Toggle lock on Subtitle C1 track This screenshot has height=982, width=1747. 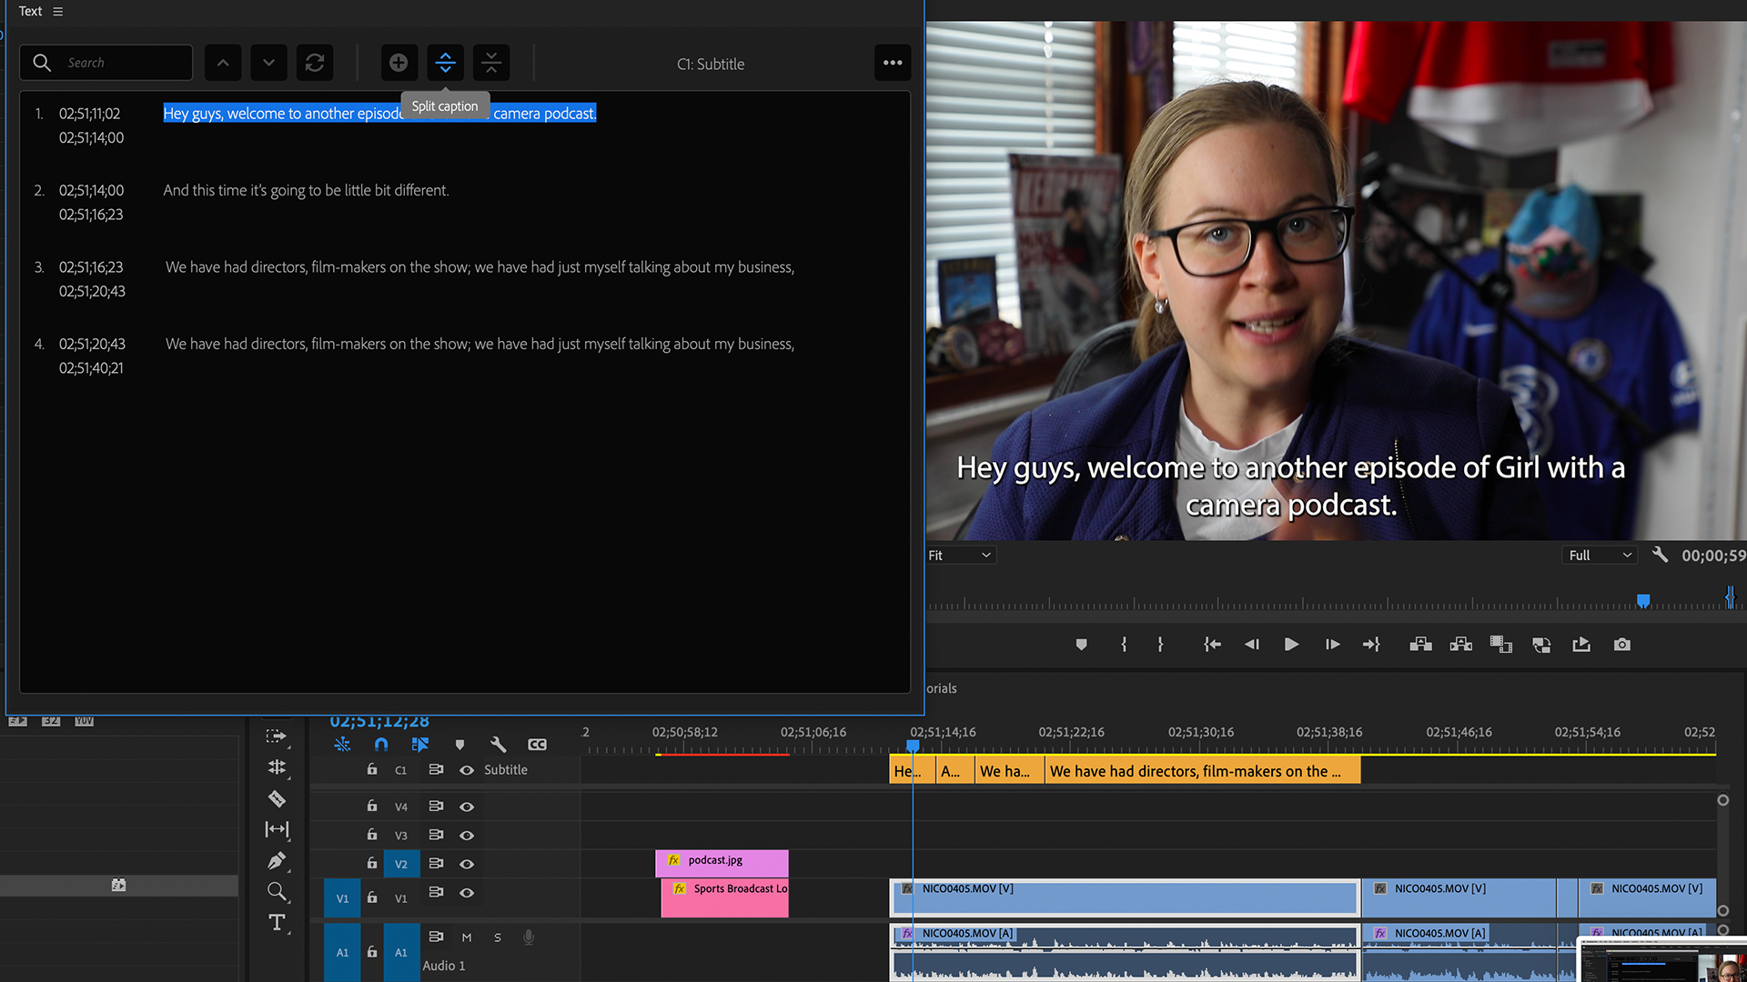371,769
